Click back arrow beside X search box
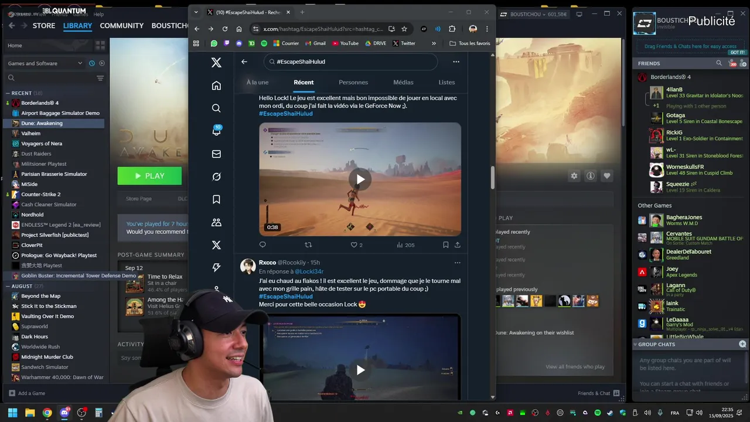 tap(244, 62)
